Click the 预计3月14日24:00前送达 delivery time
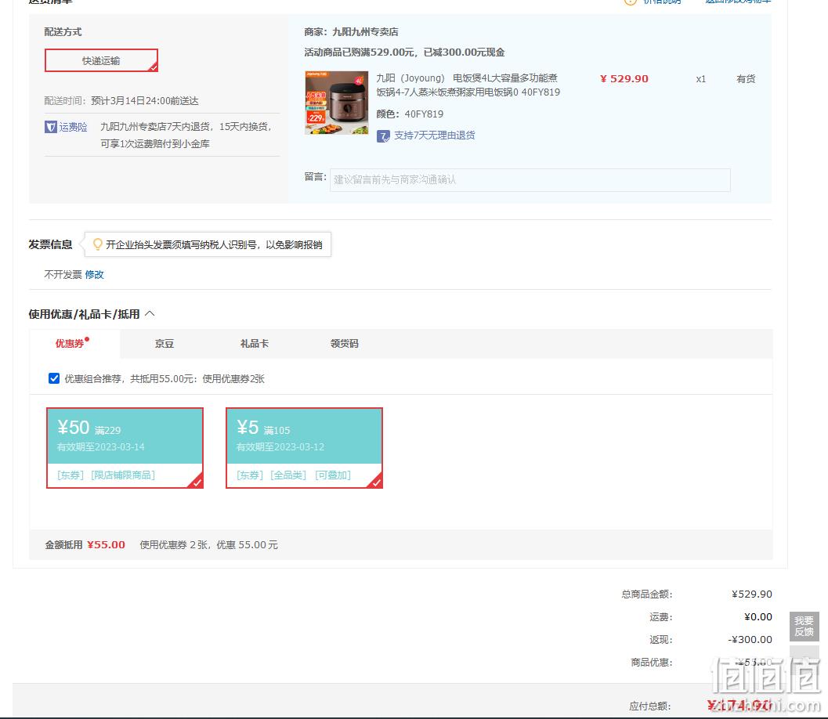This screenshot has height=719, width=828. click(x=145, y=101)
